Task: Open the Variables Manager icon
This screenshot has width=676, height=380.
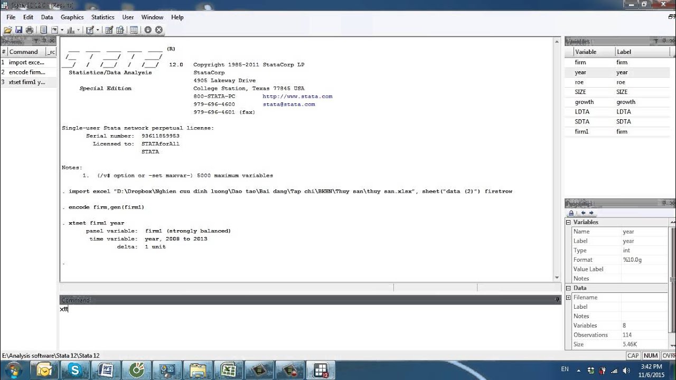Action: tap(134, 30)
